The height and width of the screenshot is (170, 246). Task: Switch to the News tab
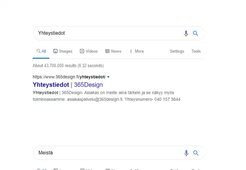pyautogui.click(x=113, y=51)
